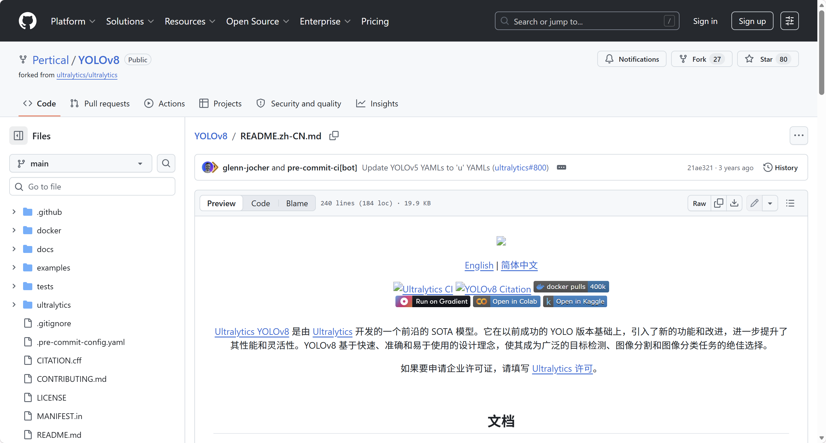
Task: Download the raw file
Action: point(734,203)
